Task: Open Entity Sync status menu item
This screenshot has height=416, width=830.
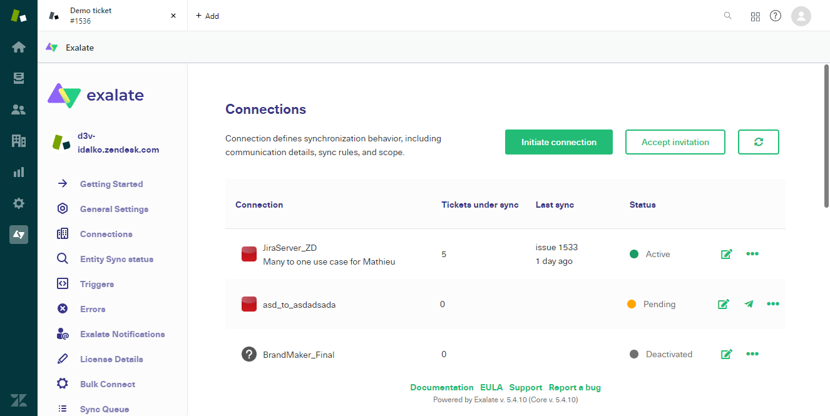Action: [x=116, y=259]
